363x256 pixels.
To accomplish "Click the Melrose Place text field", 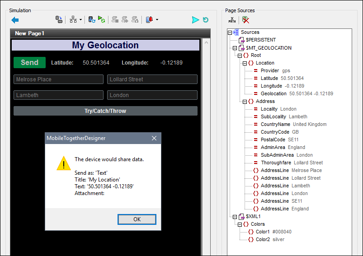I will click(x=58, y=79).
